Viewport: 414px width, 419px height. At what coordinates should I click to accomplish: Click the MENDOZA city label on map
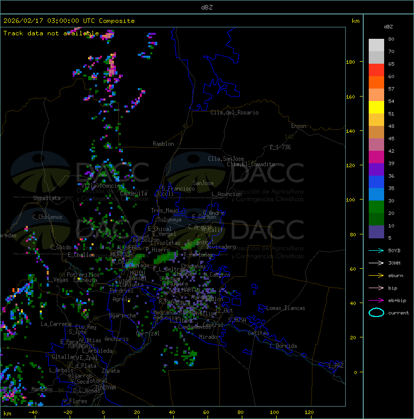click(x=121, y=254)
